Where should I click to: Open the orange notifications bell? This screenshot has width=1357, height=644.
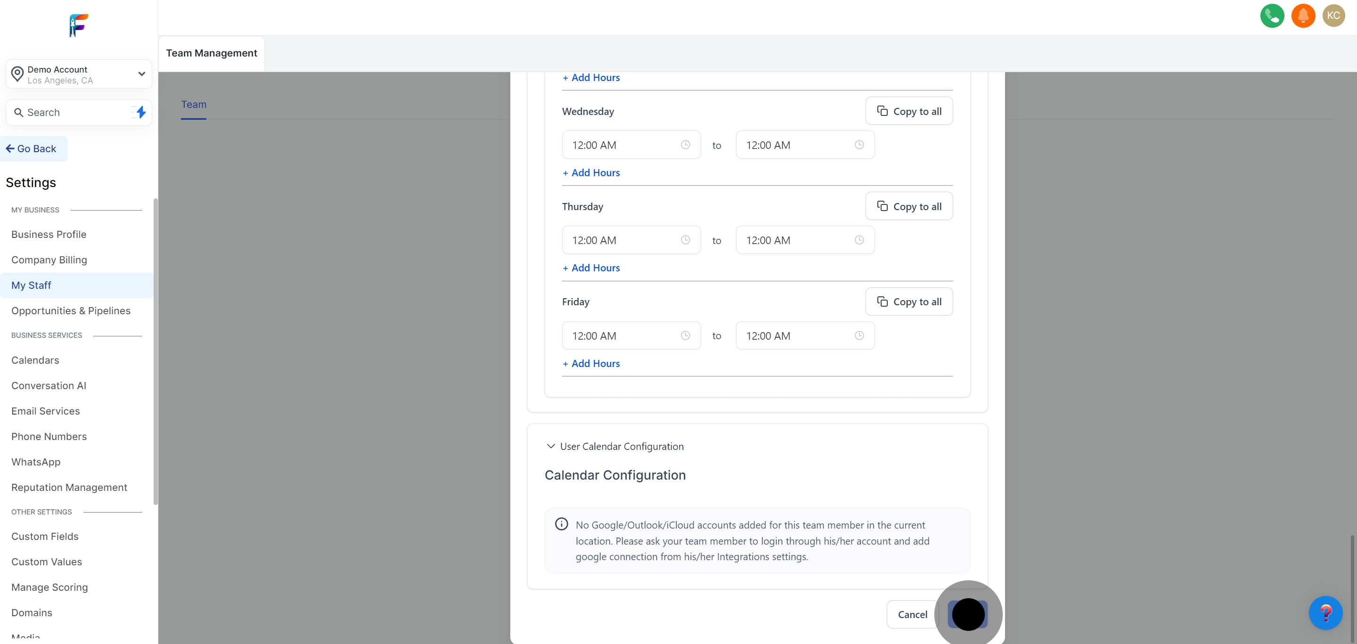coord(1303,16)
